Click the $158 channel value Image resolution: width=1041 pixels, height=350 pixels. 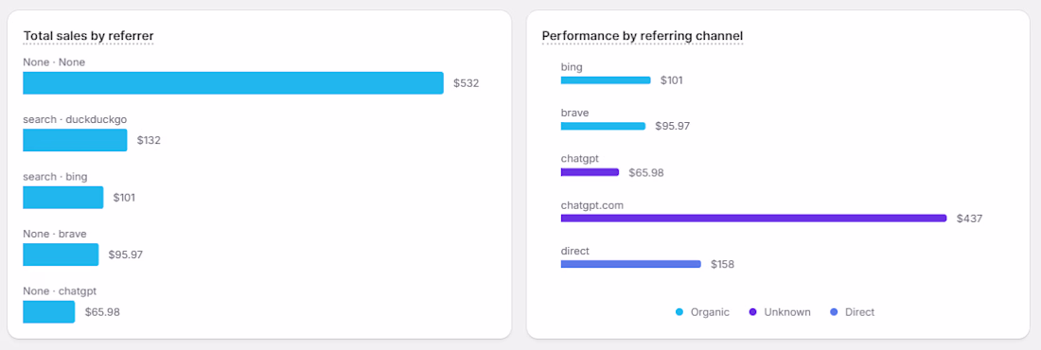(722, 264)
